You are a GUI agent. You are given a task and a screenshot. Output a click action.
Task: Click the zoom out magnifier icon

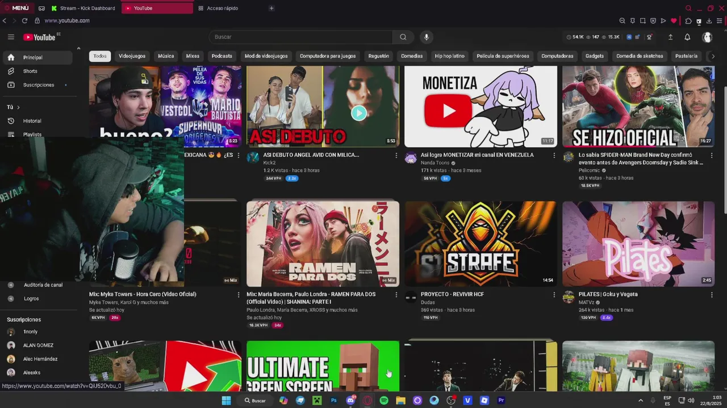click(x=622, y=21)
